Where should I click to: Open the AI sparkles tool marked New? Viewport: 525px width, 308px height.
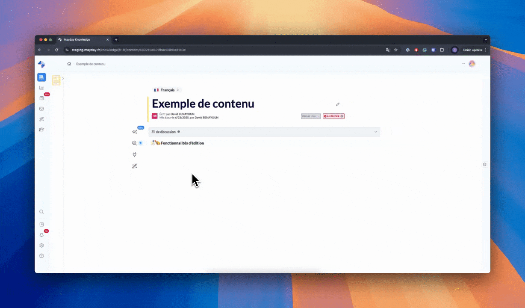tap(135, 132)
